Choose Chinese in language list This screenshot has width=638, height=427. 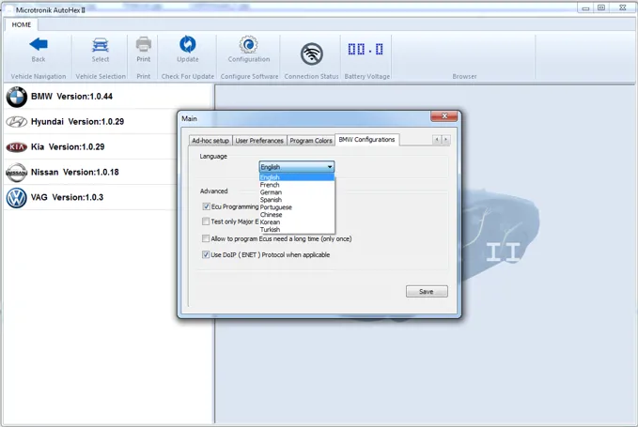point(297,215)
